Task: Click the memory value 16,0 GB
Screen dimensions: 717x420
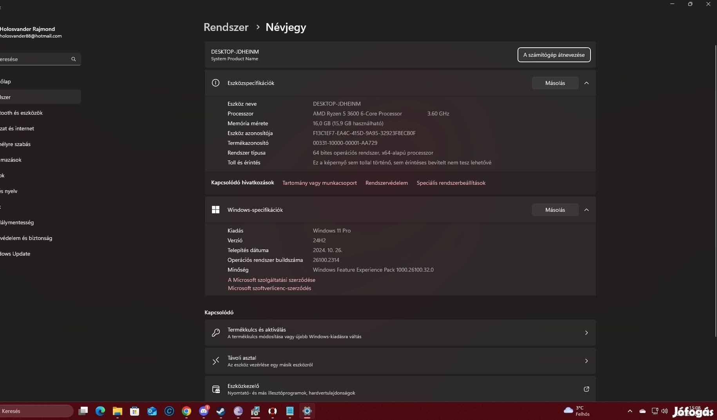Action: 348,123
